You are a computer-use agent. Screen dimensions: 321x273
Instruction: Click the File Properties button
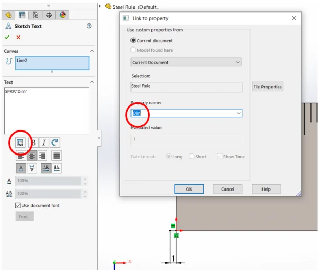pyautogui.click(x=267, y=87)
